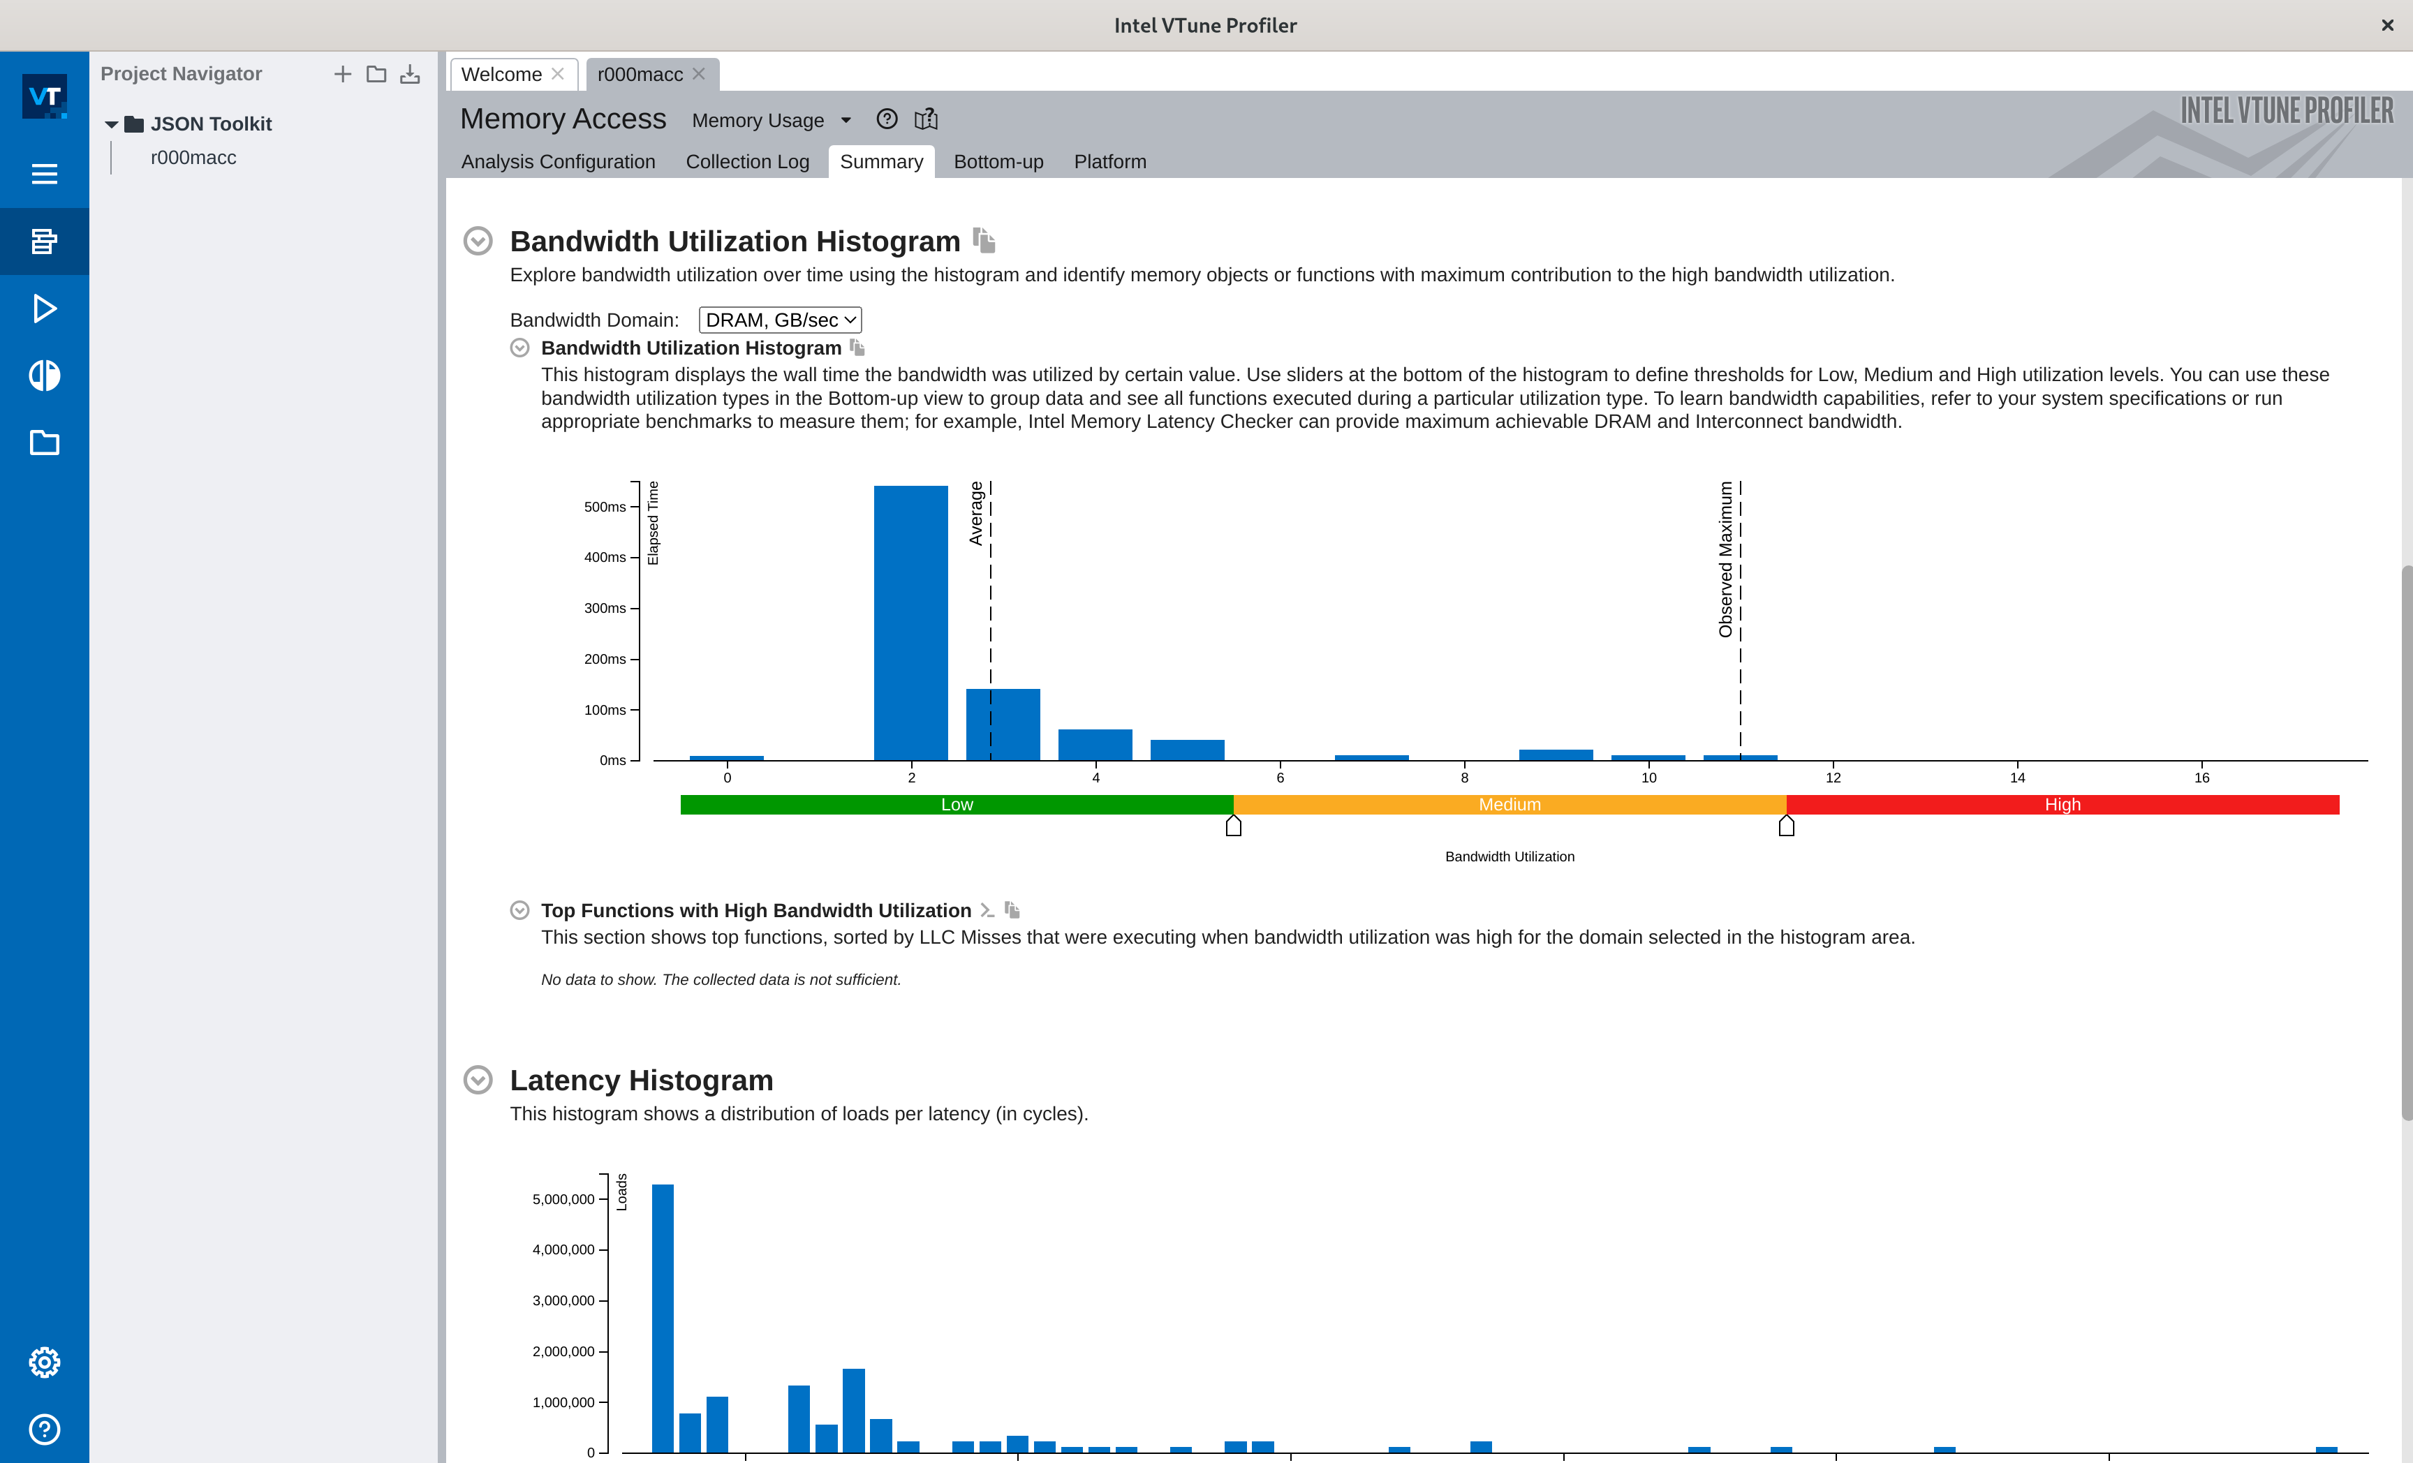Collapse the JSON Toolkit project tree

112,124
